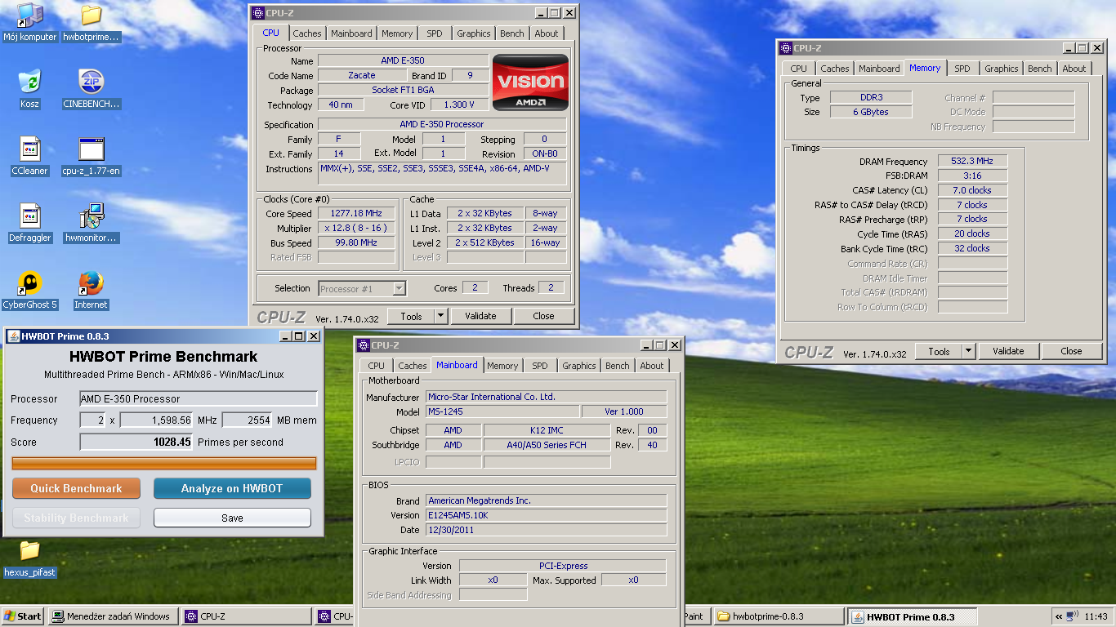This screenshot has height=627, width=1116.
Task: Click the Save button in HWBOT Prime
Action: 232,518
